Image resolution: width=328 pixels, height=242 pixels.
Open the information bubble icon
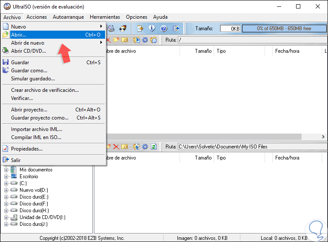152,28
